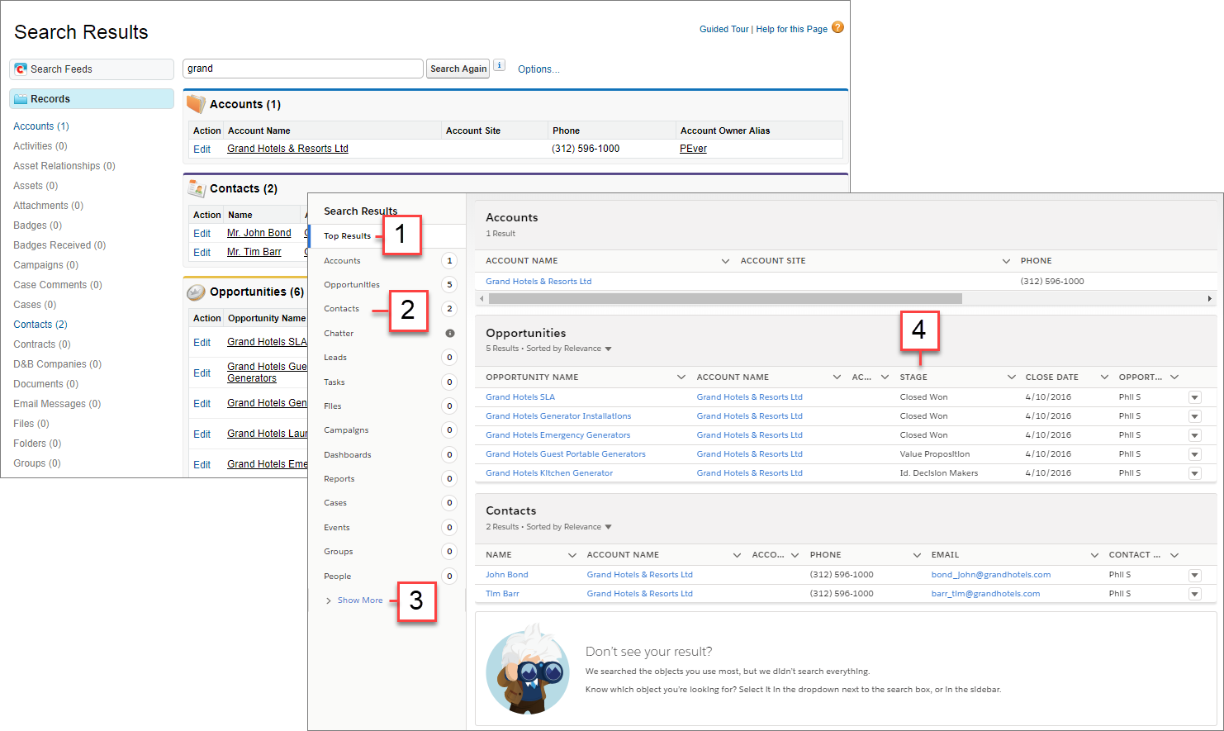Select Dashboards in Lightning sidebar
Screen dimensions: 1224x731
pos(348,455)
